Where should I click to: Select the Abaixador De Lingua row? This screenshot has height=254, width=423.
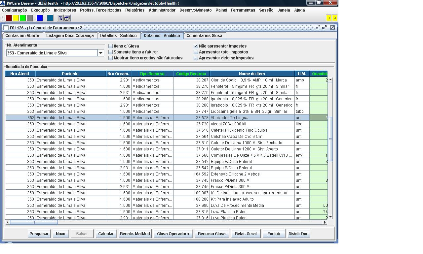167,118
